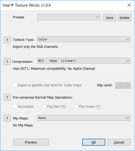This screenshot has width=135, height=151.
Task: Click the Preview button
Action: pyautogui.click(x=31, y=142)
